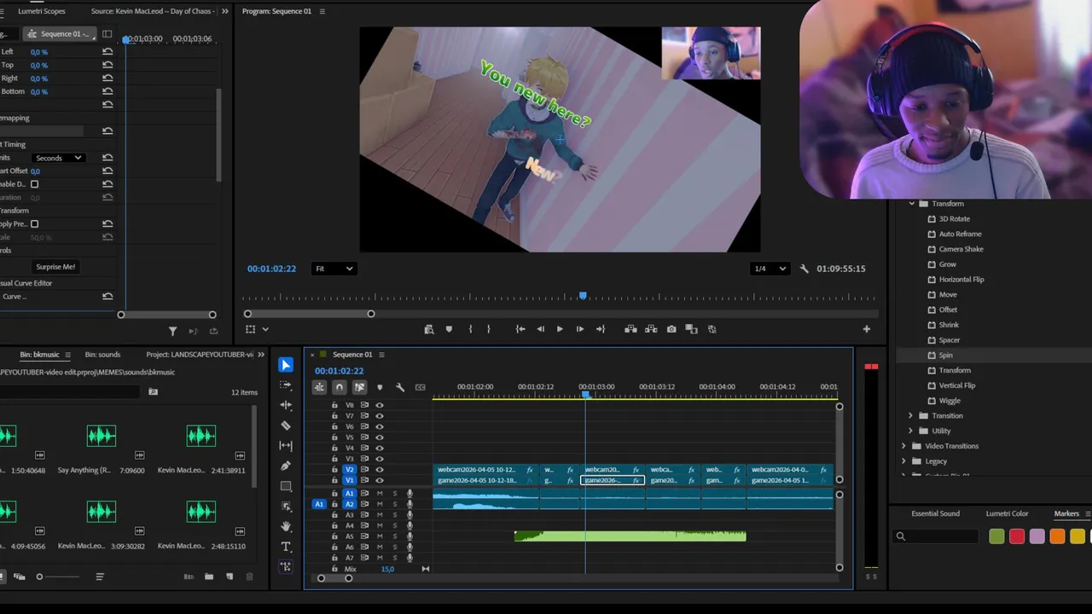Select the Ripple Edit tool

click(x=286, y=405)
